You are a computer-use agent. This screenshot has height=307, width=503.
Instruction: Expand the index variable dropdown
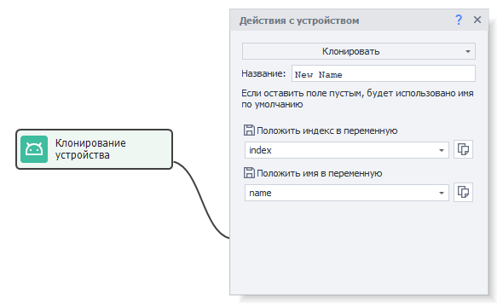[442, 150]
